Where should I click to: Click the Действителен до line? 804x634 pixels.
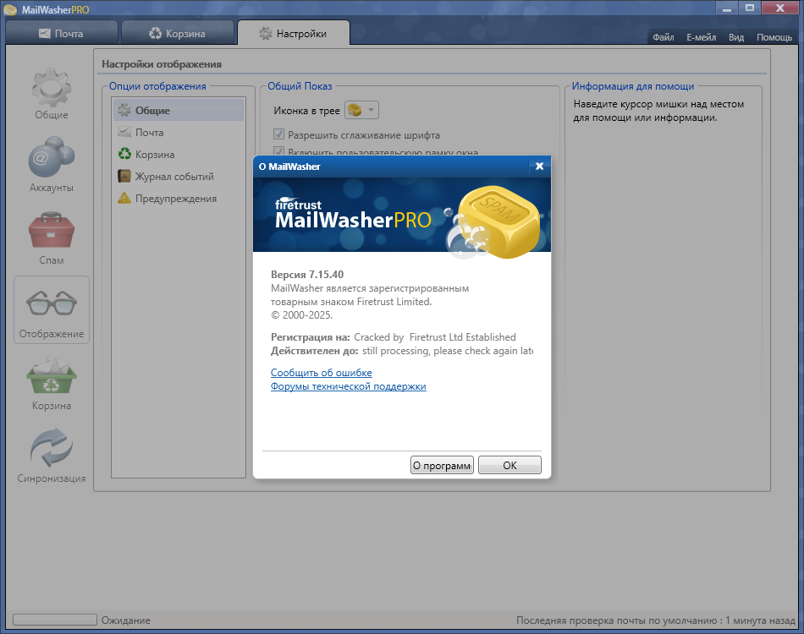[402, 351]
